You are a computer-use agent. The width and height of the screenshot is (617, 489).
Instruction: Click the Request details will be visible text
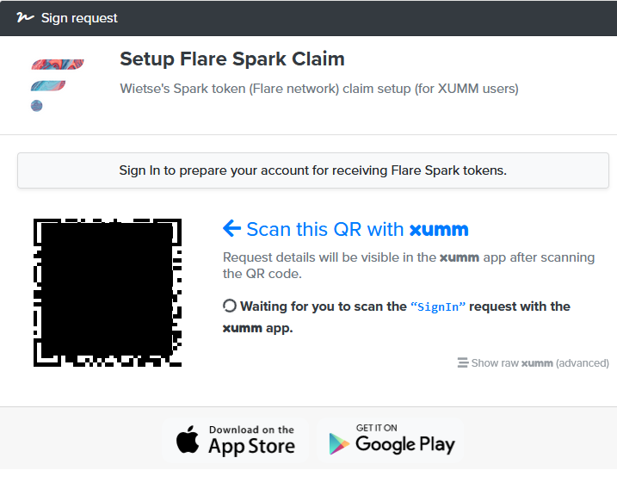(x=409, y=265)
